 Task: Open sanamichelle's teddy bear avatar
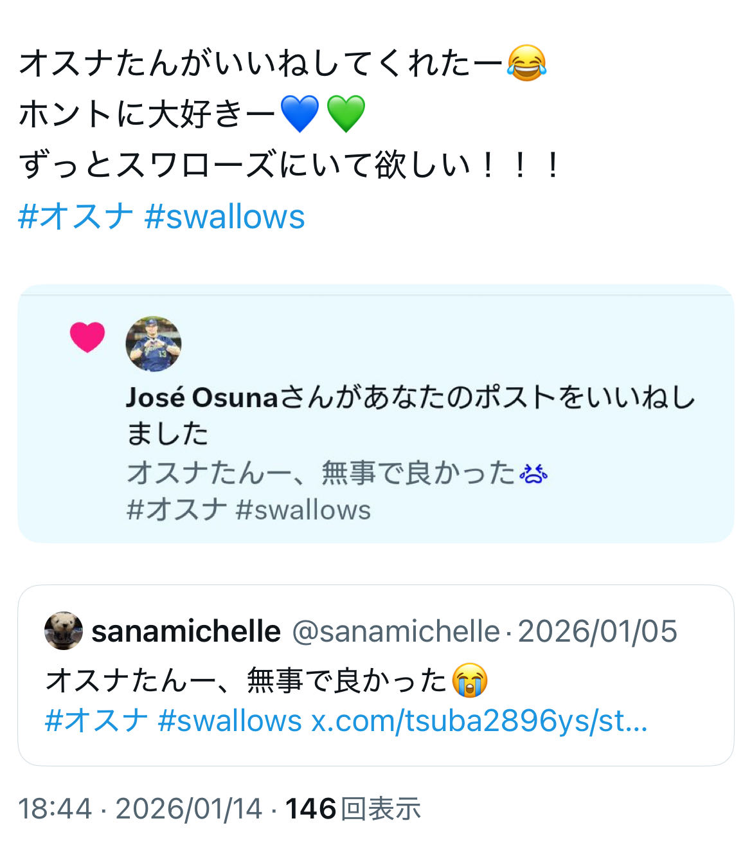[64, 631]
